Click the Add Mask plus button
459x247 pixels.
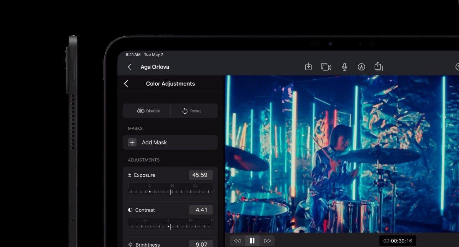132,142
